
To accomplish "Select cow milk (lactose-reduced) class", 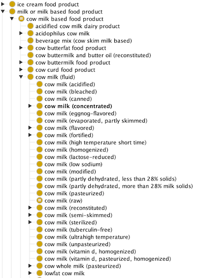I will coord(80,157).
